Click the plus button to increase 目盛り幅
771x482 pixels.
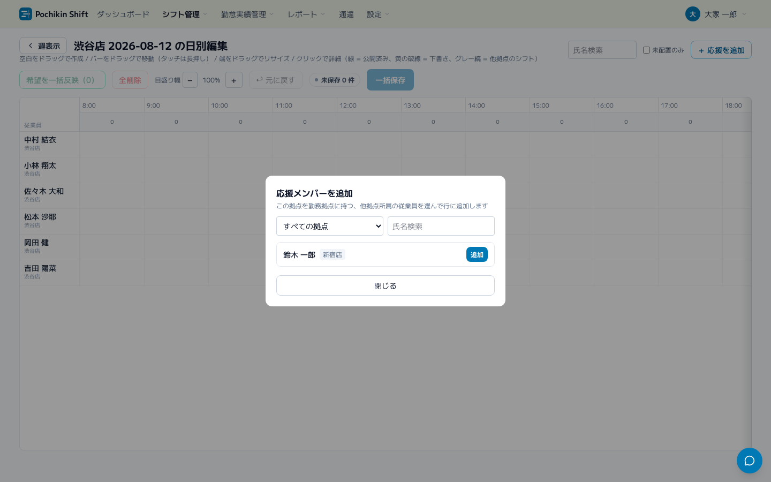click(x=234, y=80)
